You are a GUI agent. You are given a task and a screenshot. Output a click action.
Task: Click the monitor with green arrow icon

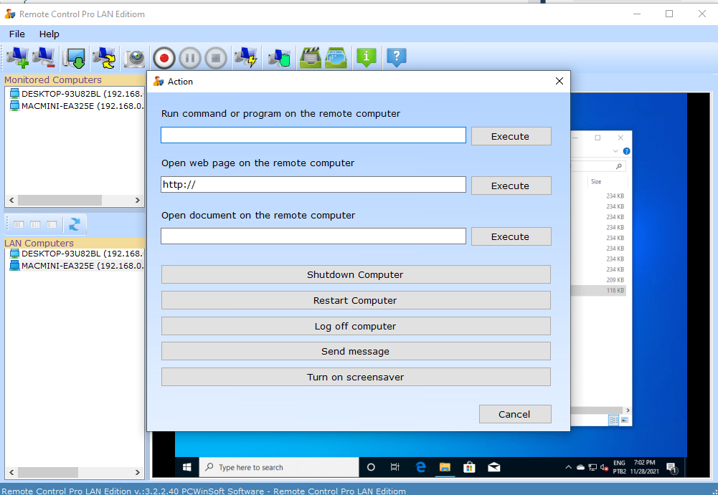(74, 58)
